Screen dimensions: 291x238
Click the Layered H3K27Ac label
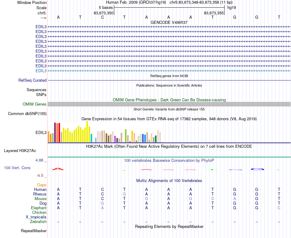(20, 151)
